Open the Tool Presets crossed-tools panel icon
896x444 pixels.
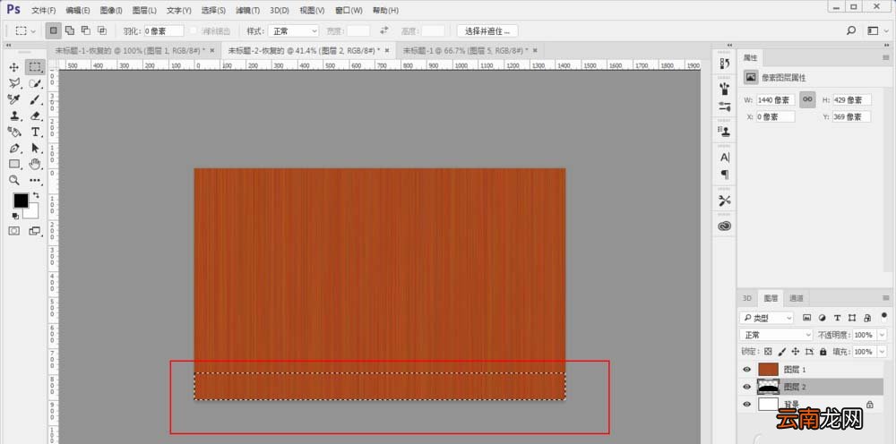[725, 201]
